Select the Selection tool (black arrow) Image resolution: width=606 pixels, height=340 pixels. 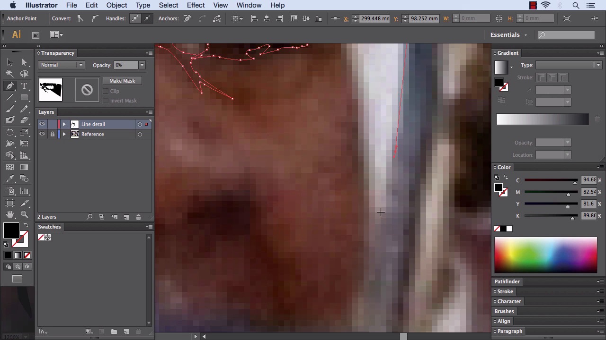(x=10, y=62)
